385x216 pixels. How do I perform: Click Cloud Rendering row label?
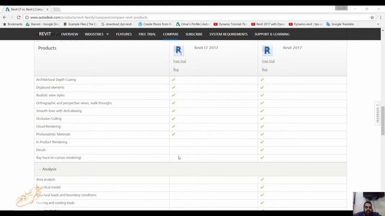point(48,127)
